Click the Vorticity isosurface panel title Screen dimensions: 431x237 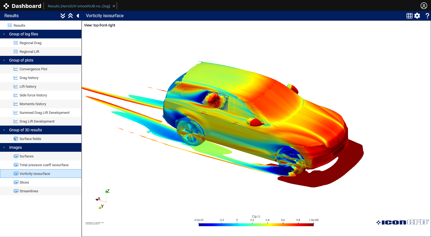[105, 16]
